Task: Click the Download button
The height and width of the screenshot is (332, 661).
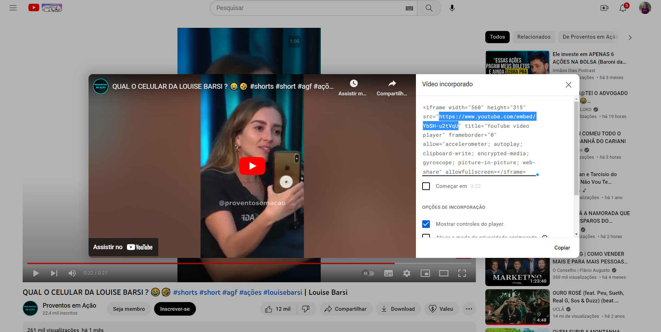Action: click(398, 309)
